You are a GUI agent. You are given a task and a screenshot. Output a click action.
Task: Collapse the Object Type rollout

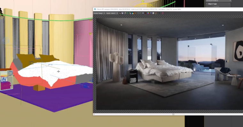[x=212, y=4]
